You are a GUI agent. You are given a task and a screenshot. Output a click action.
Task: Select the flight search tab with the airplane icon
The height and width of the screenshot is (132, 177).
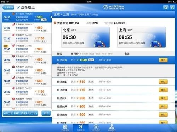click(x=81, y=128)
